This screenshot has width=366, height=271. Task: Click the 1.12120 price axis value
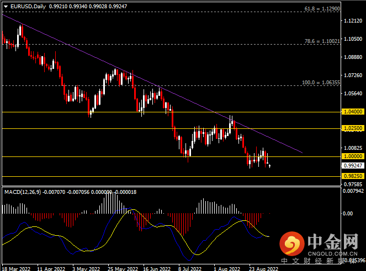point(353,21)
